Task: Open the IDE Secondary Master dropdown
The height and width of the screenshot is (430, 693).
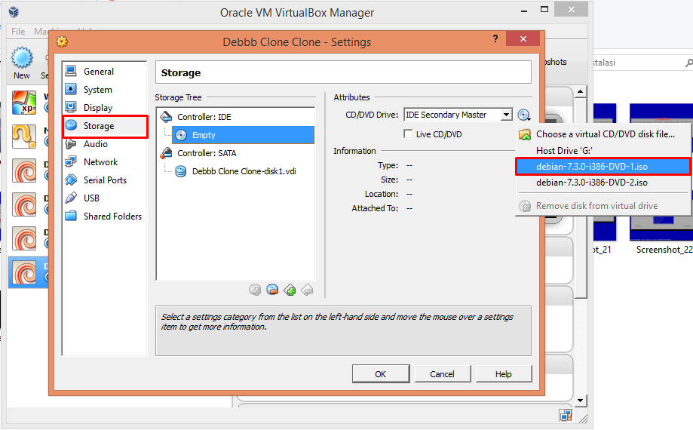Action: click(458, 115)
